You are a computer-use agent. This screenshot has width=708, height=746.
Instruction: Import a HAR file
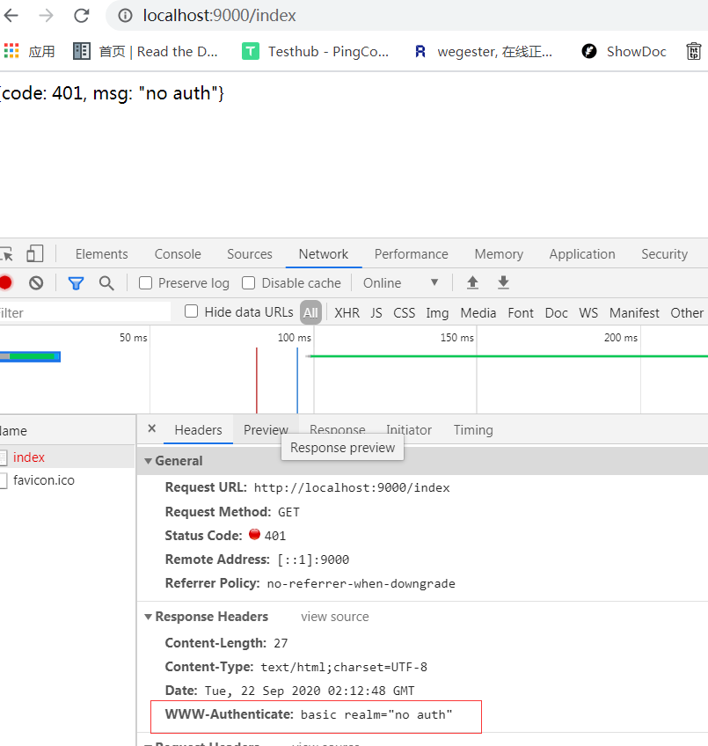click(x=472, y=282)
